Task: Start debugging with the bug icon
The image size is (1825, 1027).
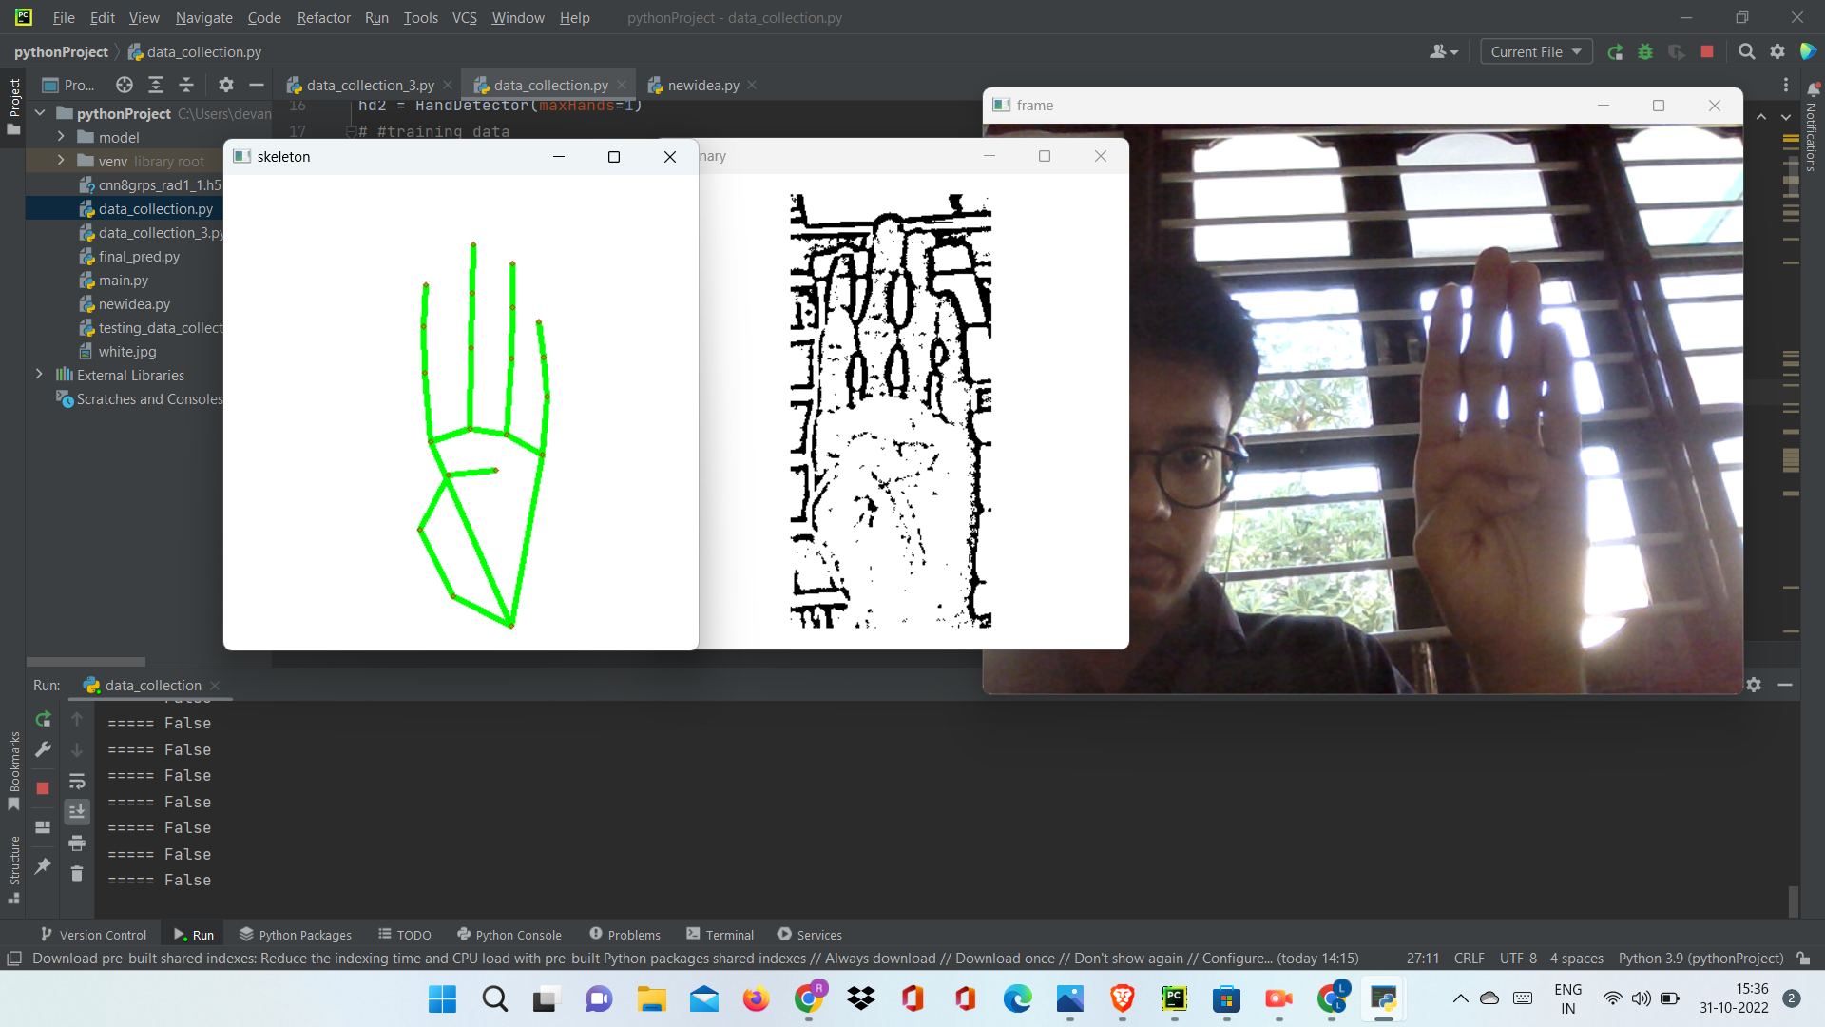Action: tap(1645, 52)
